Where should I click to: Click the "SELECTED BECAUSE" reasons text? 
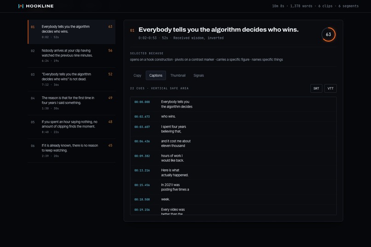[x=206, y=59]
